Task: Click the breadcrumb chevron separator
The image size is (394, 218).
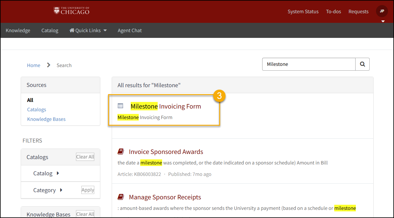Action: point(49,65)
